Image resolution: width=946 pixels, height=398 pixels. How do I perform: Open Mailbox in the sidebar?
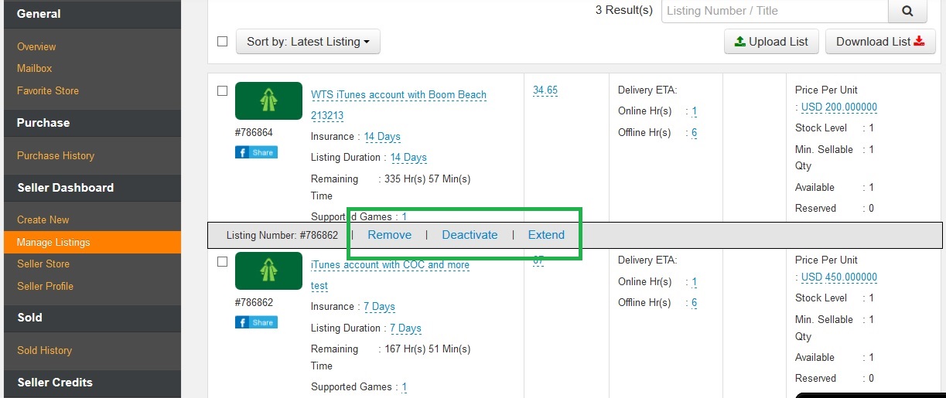click(35, 68)
